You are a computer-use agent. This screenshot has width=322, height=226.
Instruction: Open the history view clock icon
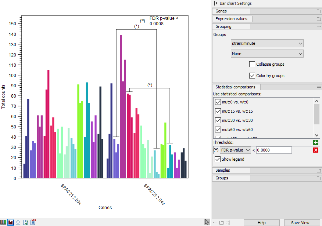click(x=17, y=222)
